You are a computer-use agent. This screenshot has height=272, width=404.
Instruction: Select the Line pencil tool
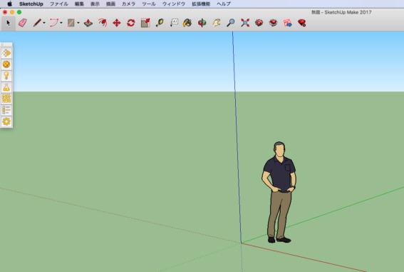tap(37, 23)
